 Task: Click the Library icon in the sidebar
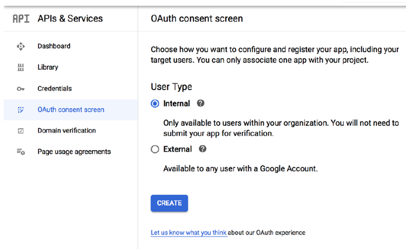pyautogui.click(x=21, y=67)
